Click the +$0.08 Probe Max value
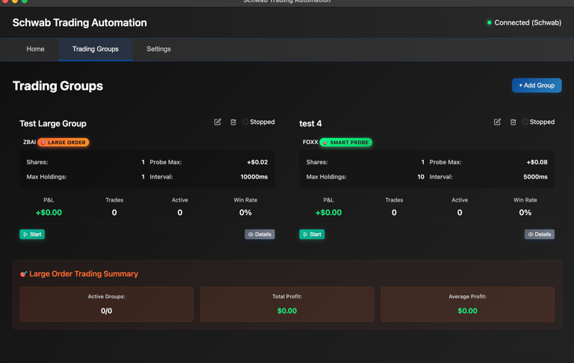Image resolution: width=574 pixels, height=363 pixels. click(x=537, y=162)
